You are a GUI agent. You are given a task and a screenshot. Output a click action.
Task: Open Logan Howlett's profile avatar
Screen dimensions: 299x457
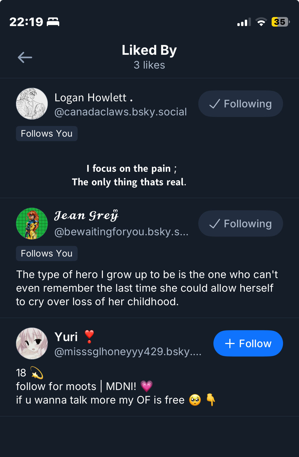[32, 104]
